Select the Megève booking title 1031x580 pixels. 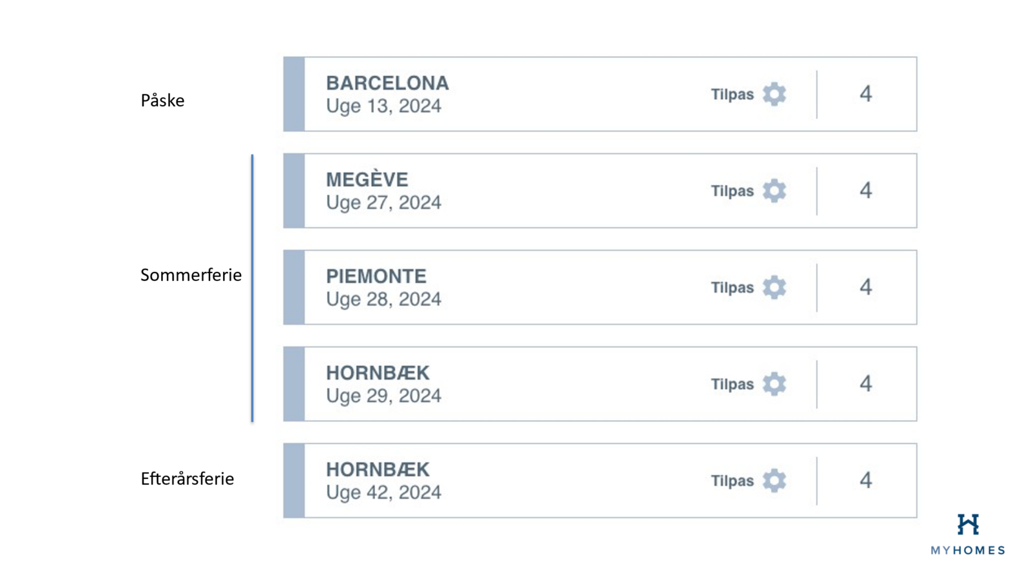click(x=367, y=180)
